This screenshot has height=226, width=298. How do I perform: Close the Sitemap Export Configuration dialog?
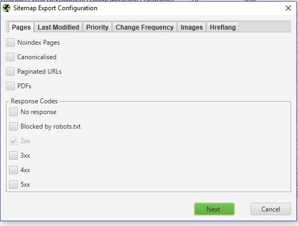tap(288, 8)
